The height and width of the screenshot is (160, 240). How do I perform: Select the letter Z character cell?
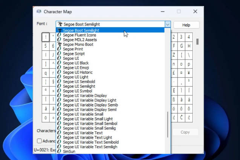(174, 55)
